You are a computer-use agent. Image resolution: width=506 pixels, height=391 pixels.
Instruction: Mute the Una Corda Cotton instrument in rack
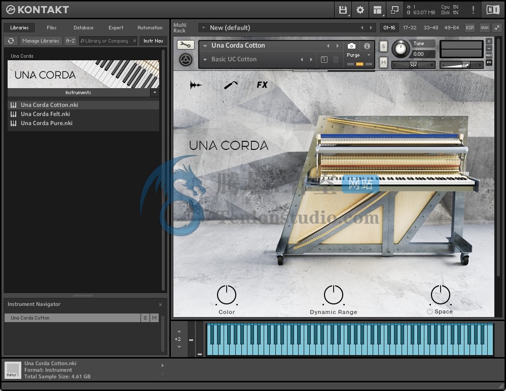[x=383, y=62]
